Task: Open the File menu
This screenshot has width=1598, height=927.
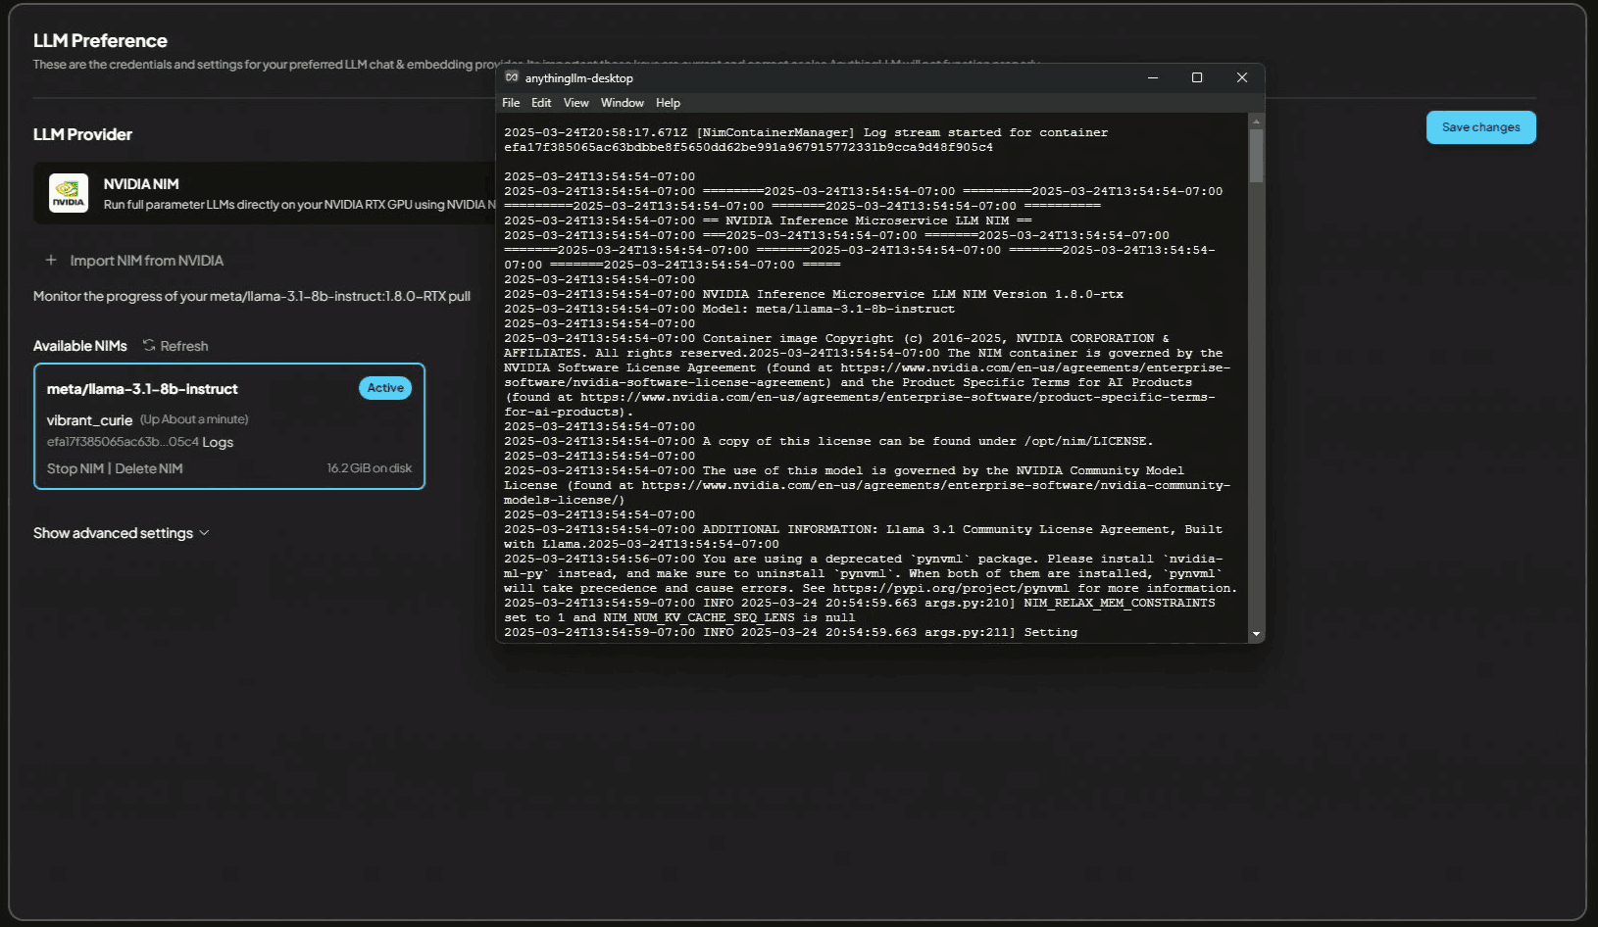Action: 511,103
